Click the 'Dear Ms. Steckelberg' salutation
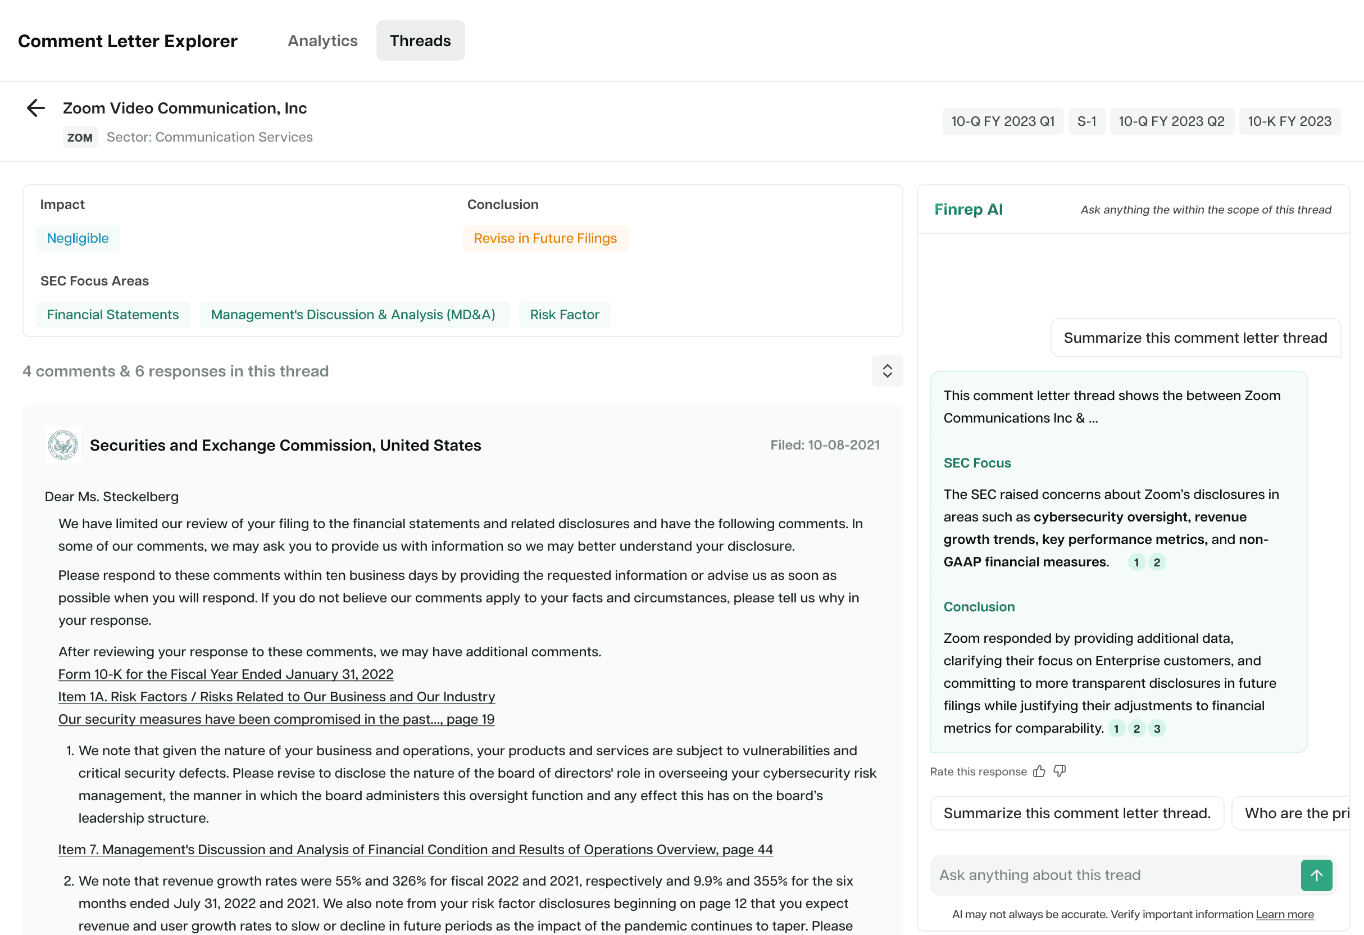The image size is (1364, 935). (112, 497)
